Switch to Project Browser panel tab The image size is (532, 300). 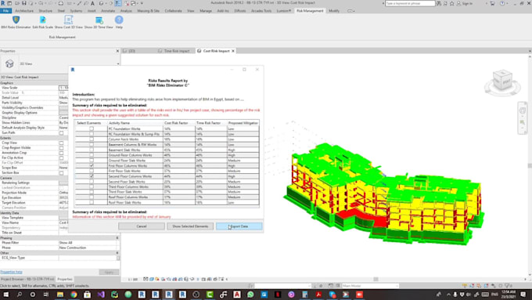27,279
